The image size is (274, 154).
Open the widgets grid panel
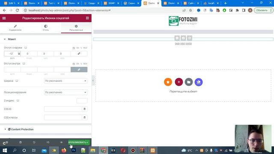pyautogui.click(x=87, y=18)
